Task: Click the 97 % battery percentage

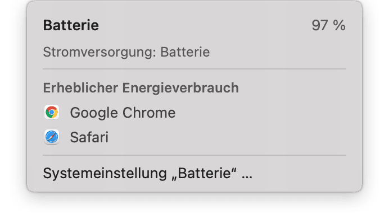Action: click(328, 25)
